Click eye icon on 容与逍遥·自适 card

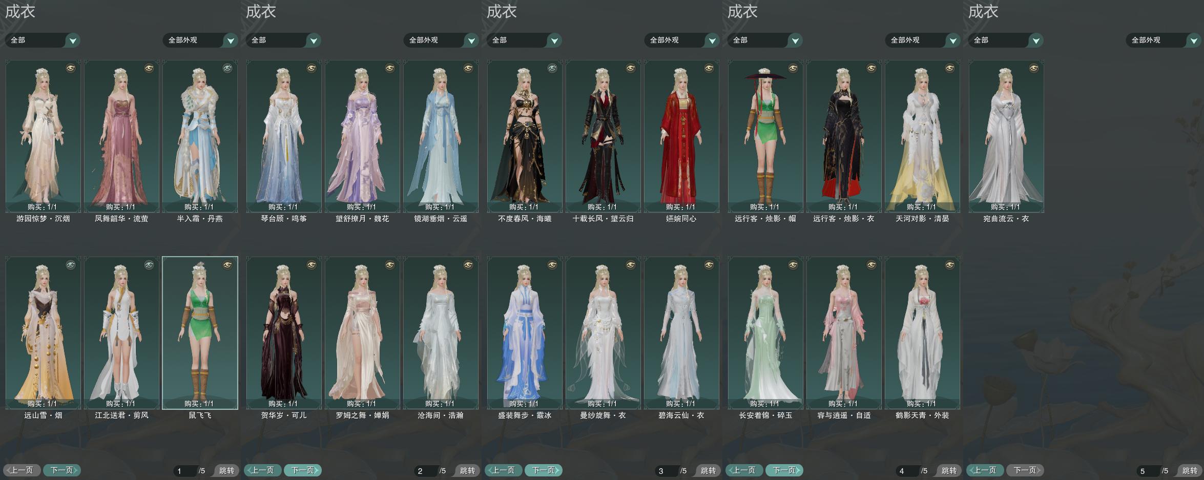(871, 265)
